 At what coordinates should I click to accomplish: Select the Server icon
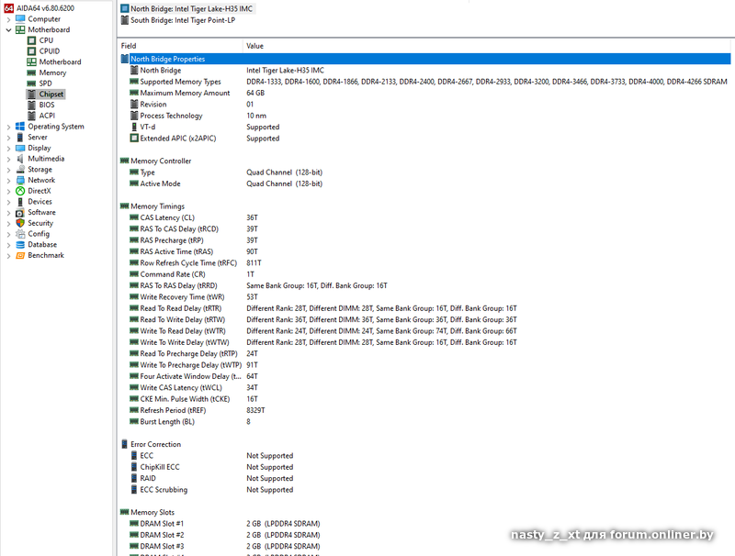coord(20,137)
